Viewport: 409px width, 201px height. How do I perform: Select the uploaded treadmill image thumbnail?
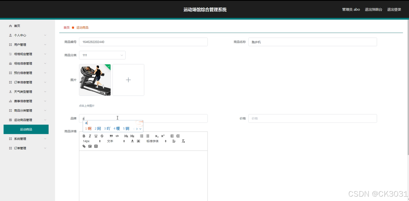click(95, 80)
